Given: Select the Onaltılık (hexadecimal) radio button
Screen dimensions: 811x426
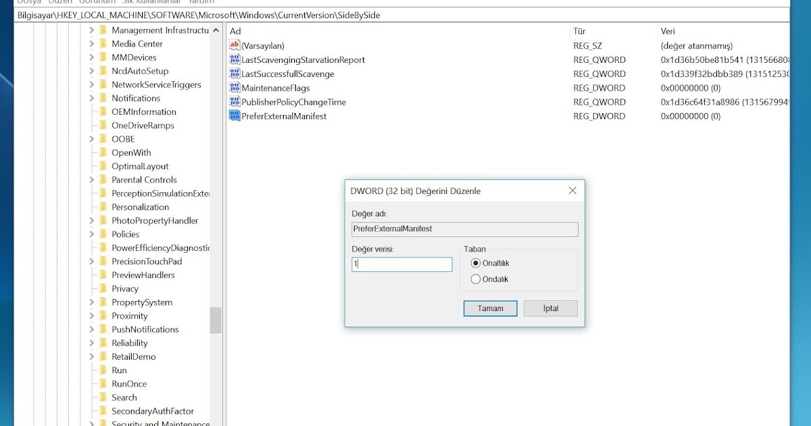Looking at the screenshot, I should pyautogui.click(x=476, y=263).
